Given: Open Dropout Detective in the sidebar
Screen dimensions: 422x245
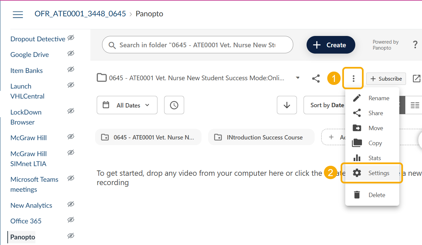Looking at the screenshot, I should click(x=38, y=39).
